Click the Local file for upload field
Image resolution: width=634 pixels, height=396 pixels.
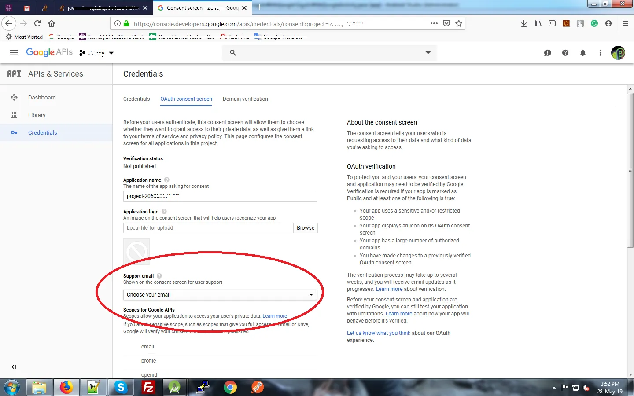208,228
